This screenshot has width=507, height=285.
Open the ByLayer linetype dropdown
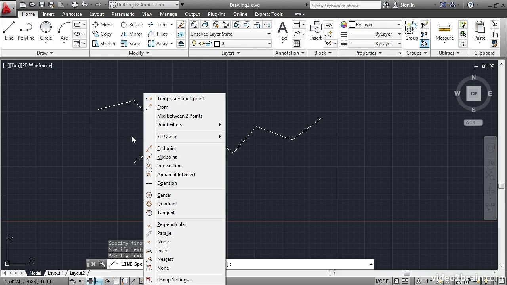click(375, 44)
